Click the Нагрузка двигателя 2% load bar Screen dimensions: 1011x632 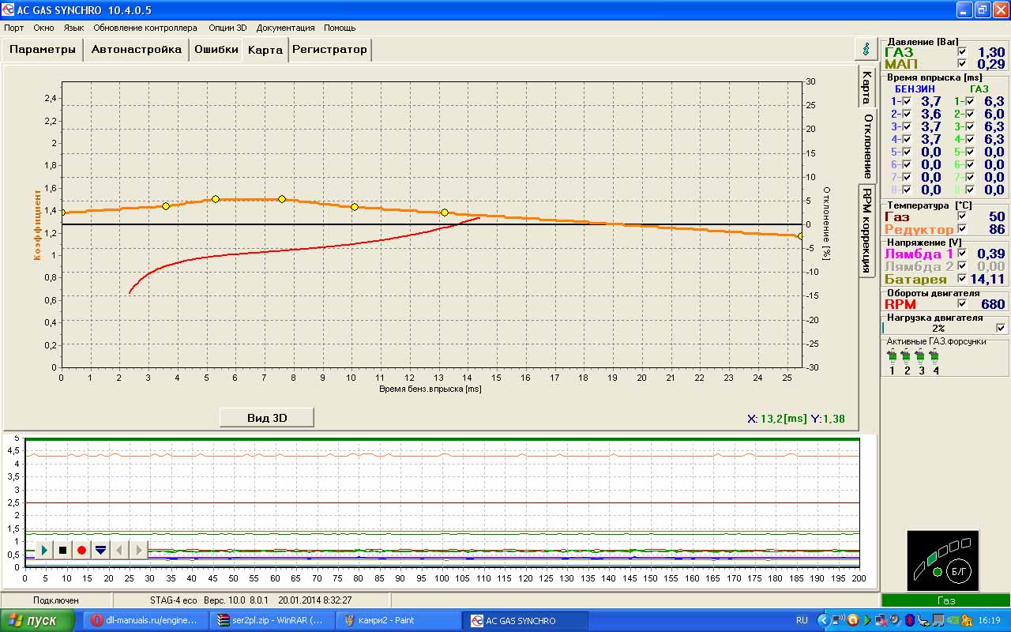tap(938, 328)
